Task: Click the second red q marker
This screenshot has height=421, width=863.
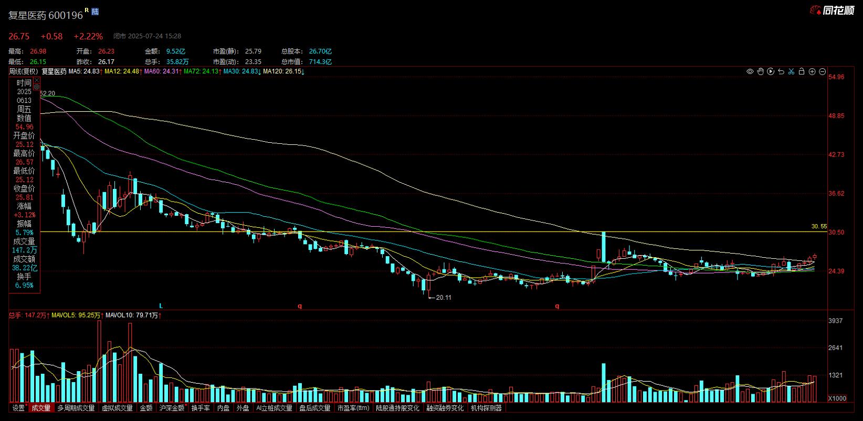Action: click(557, 306)
